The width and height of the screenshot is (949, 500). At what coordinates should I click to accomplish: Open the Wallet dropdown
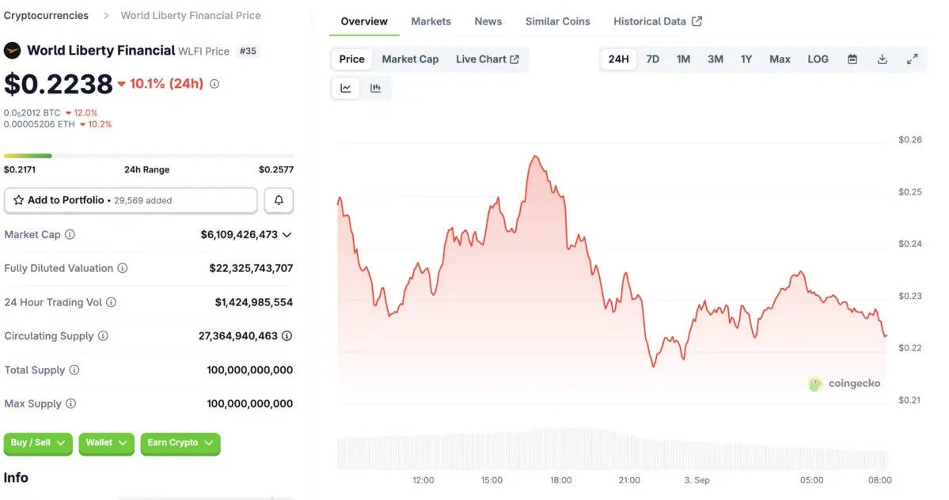(107, 443)
